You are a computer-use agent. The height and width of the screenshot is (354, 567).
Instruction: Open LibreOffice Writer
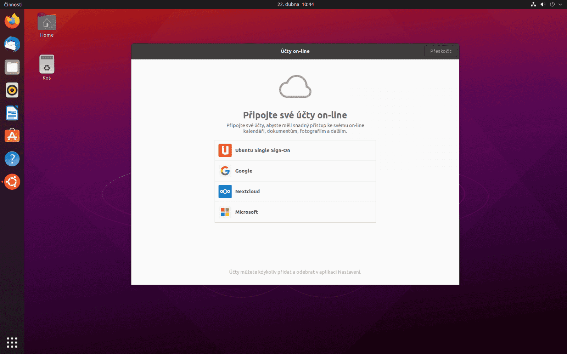pos(12,113)
